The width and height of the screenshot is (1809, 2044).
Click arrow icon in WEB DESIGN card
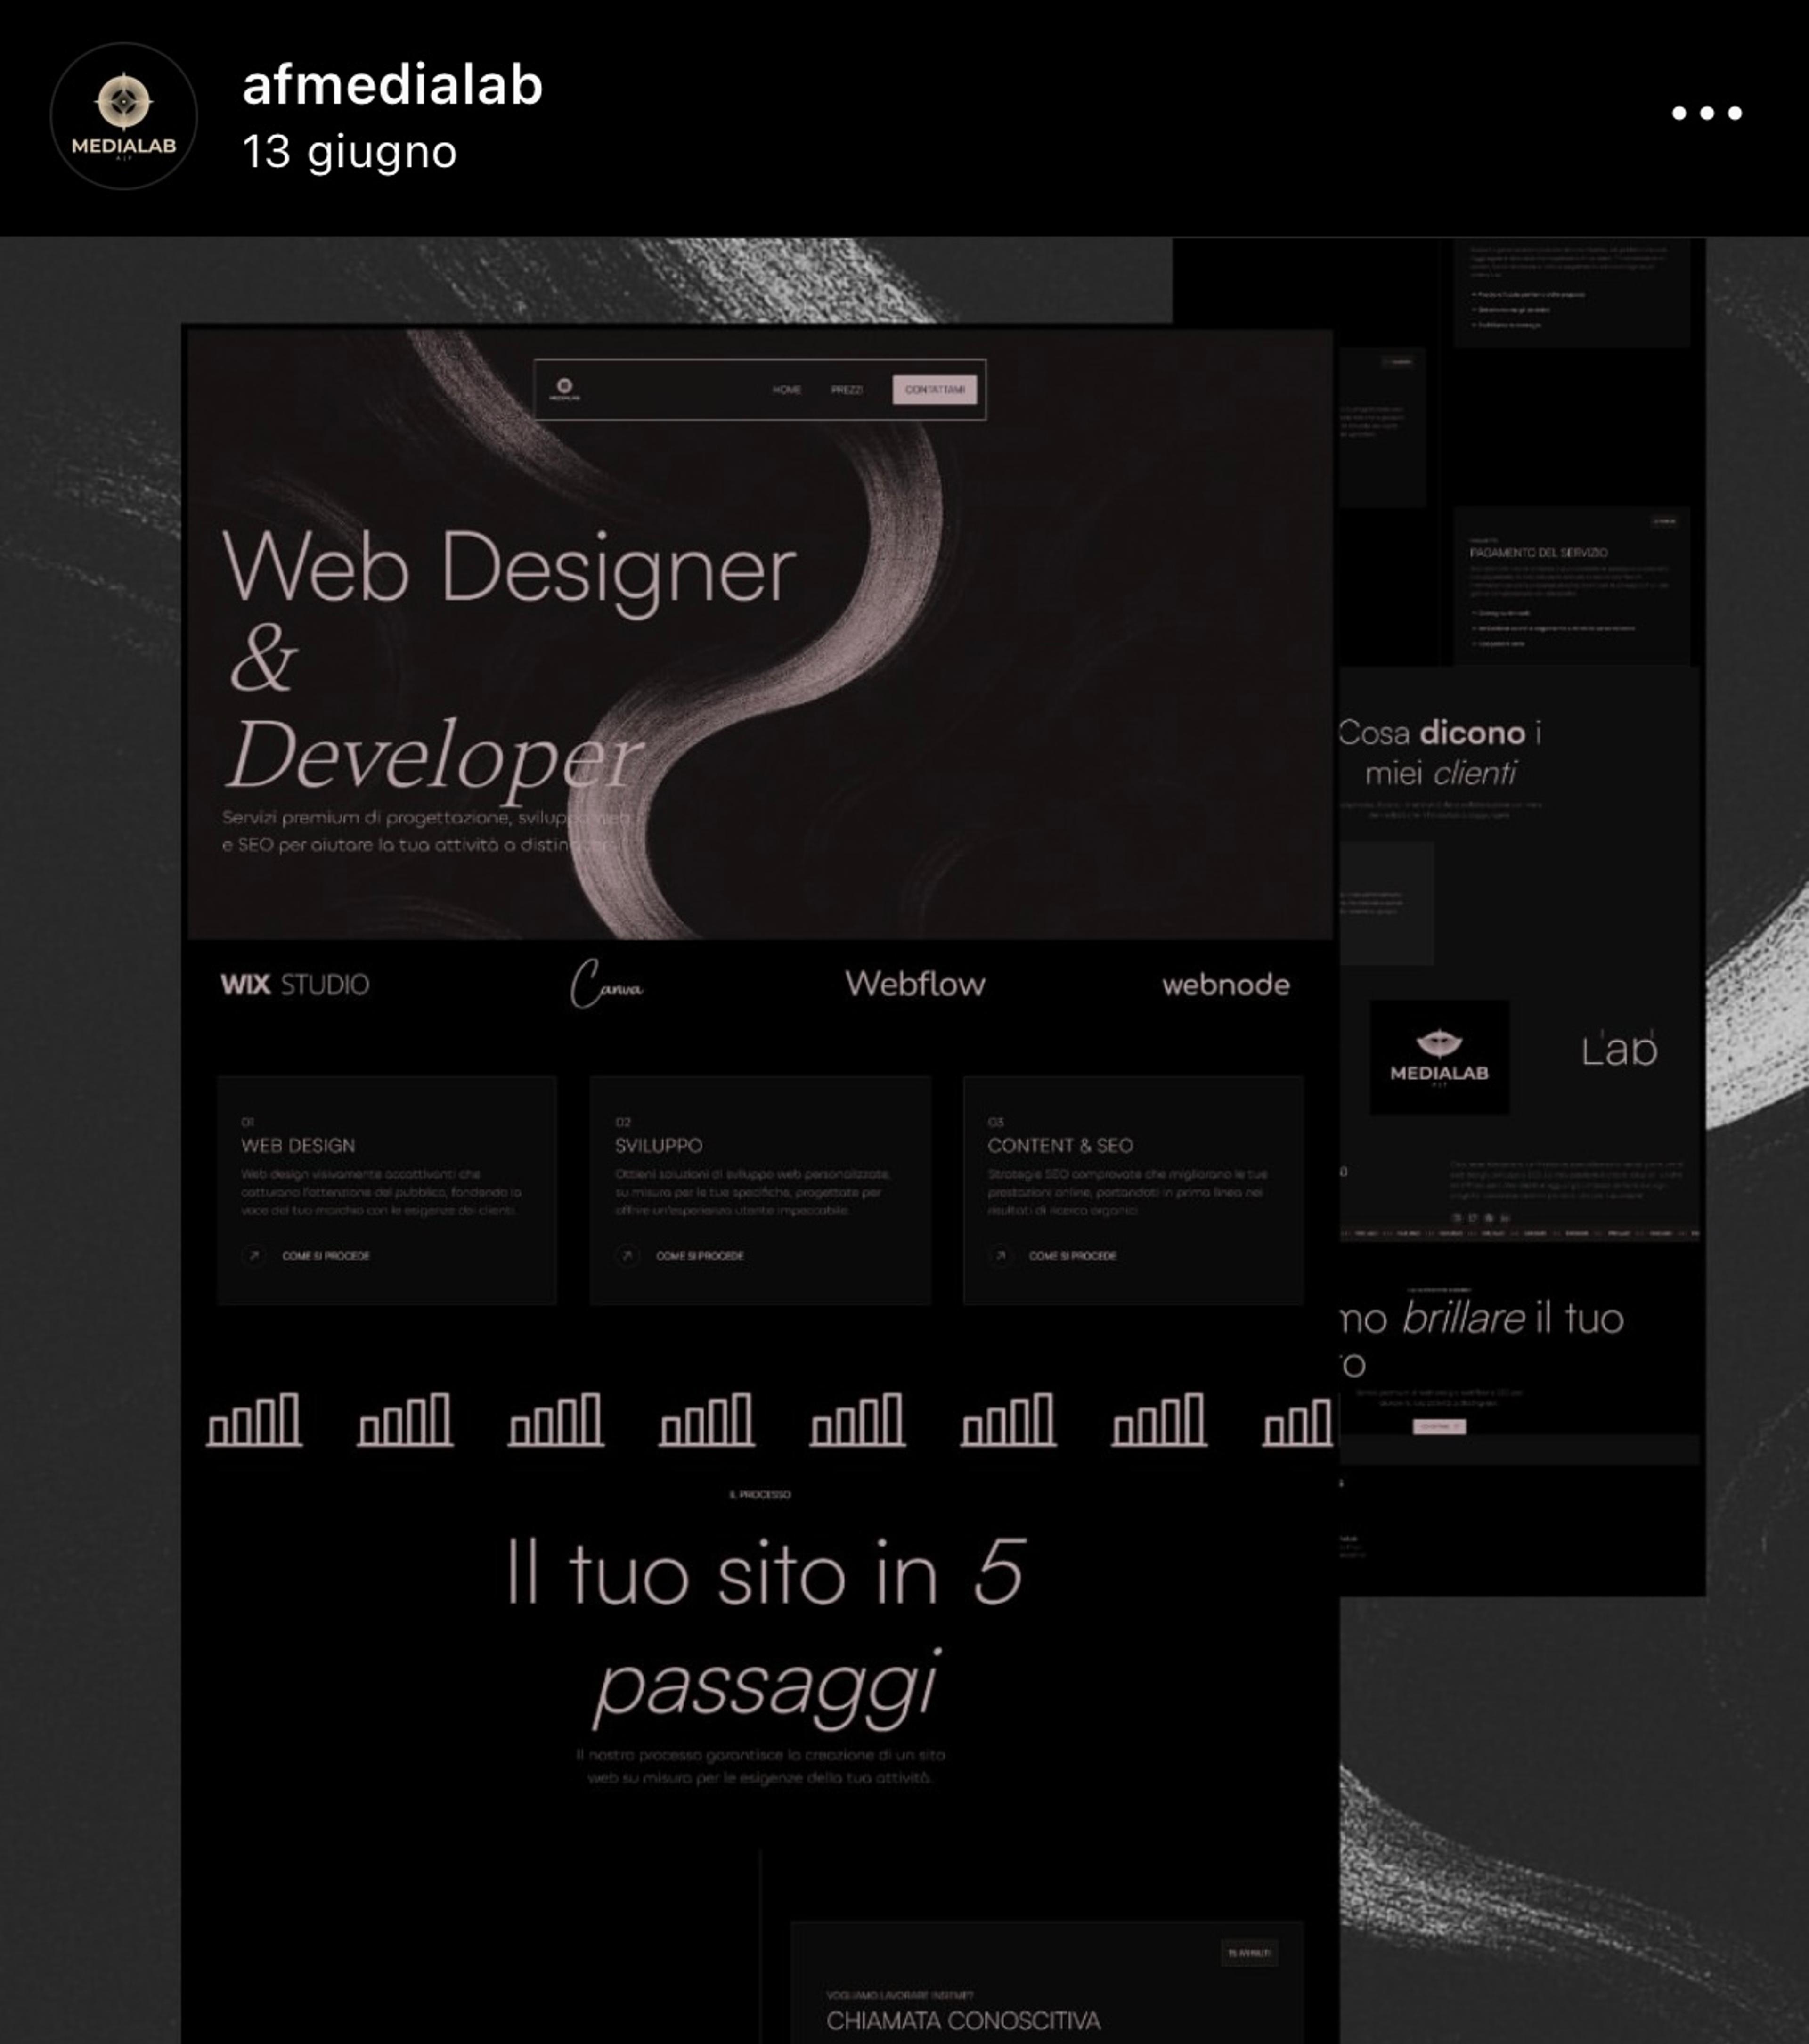254,1255
